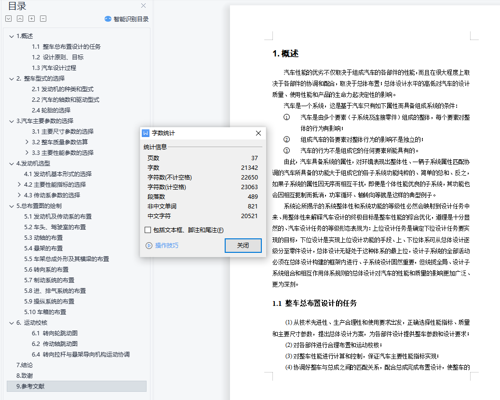Click the collapse-all up-arrow outline icon
This screenshot has height=400, width=500.
click(x=20, y=19)
